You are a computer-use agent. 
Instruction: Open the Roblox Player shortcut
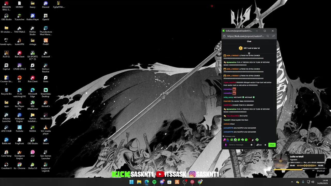click(33, 17)
